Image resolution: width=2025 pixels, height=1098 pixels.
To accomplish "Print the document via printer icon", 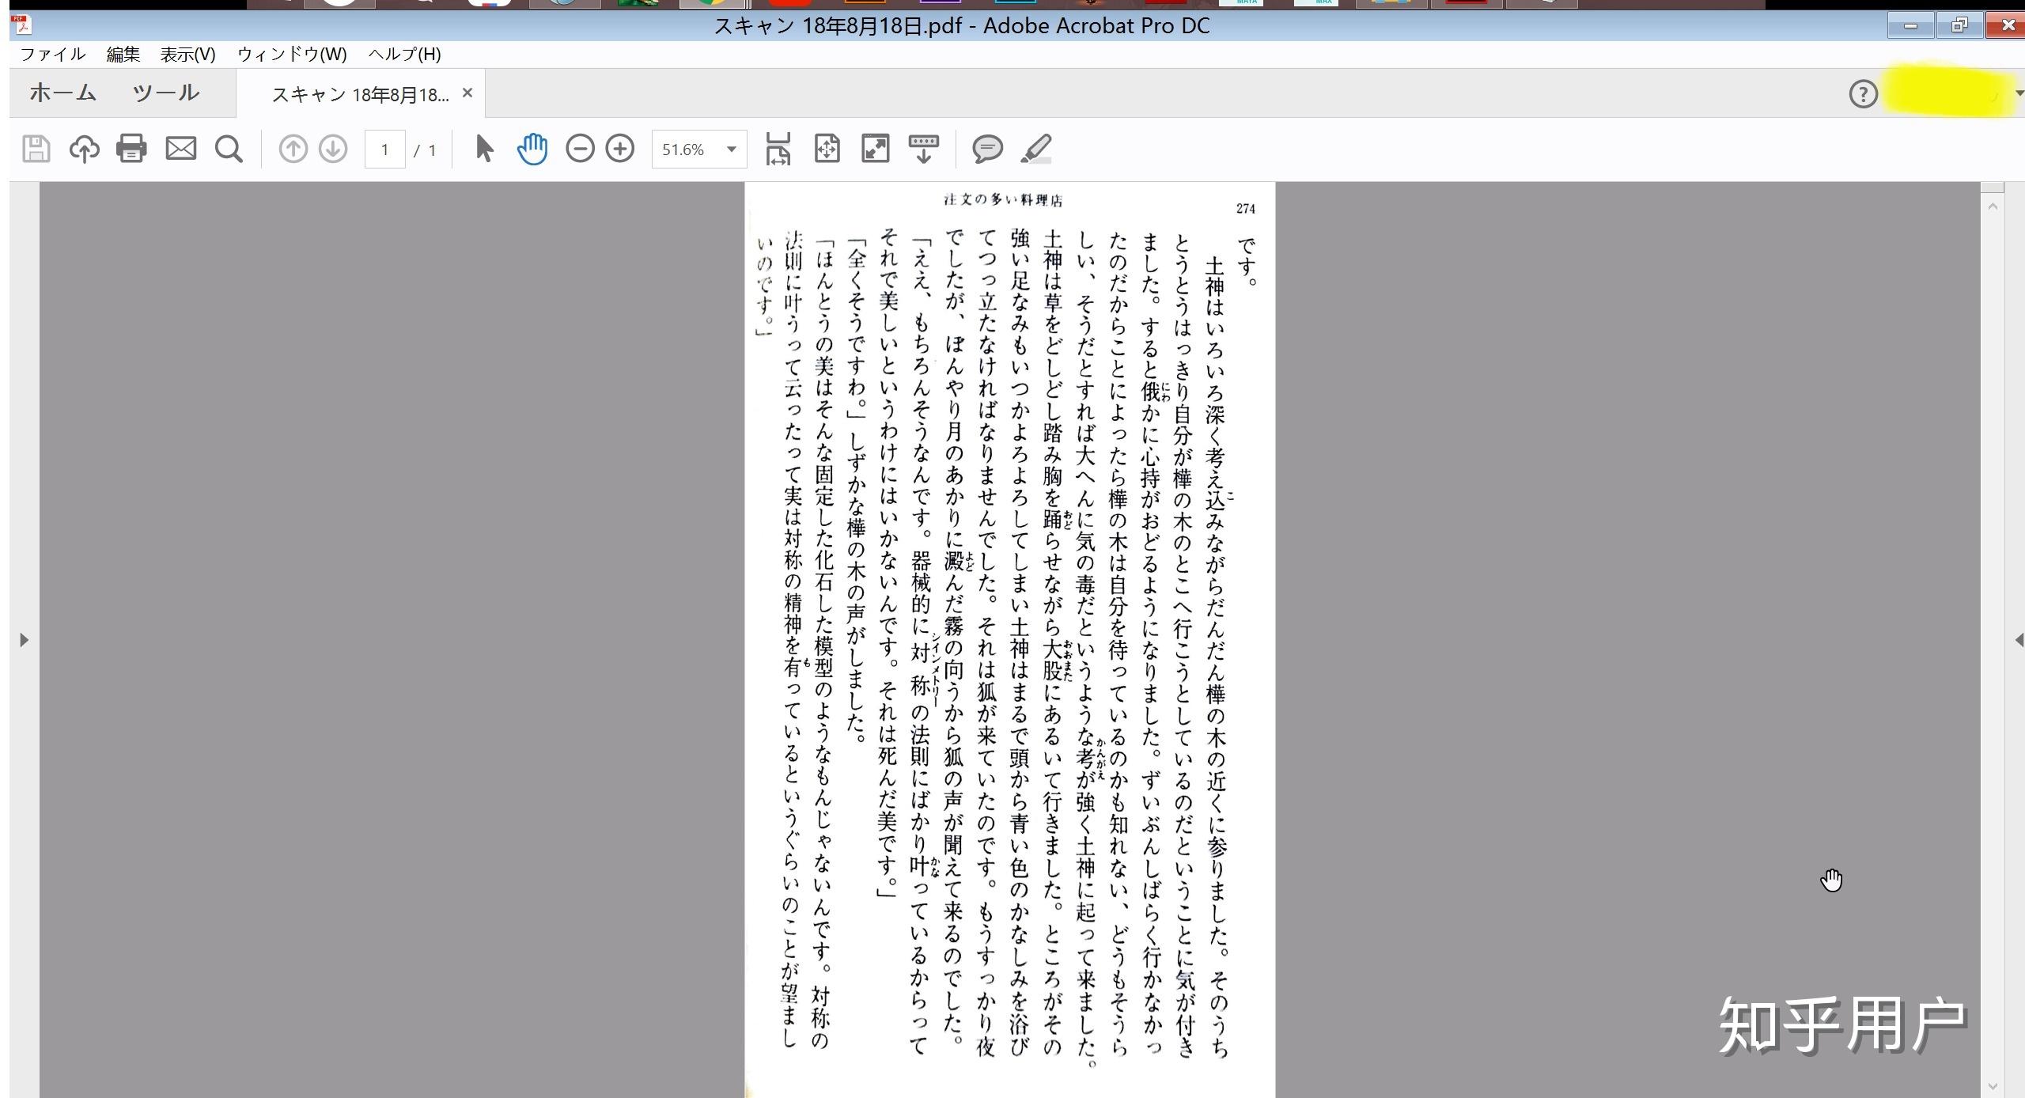I will (131, 149).
